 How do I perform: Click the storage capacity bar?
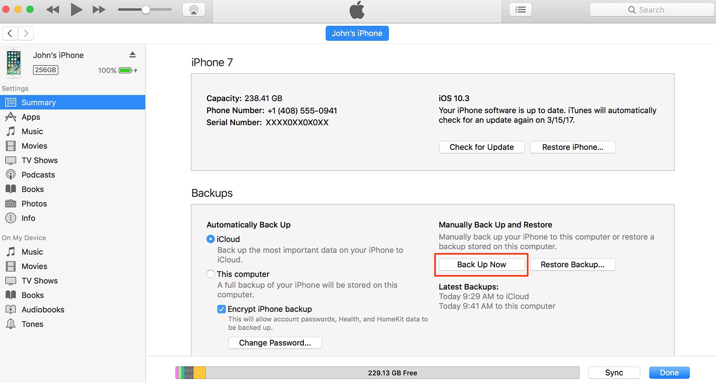377,373
